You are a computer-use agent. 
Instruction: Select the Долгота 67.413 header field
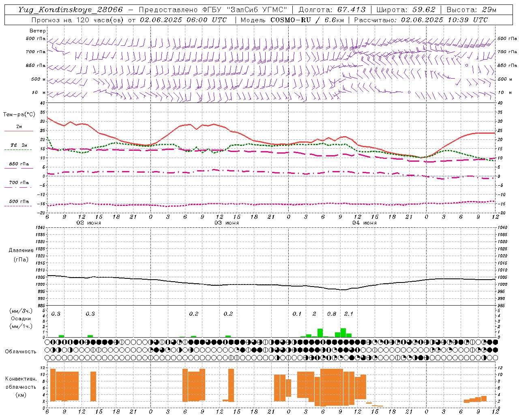click(332, 10)
